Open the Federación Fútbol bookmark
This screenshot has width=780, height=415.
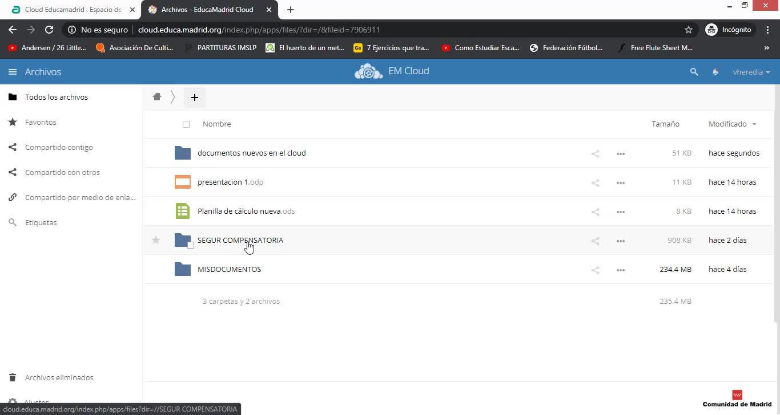point(566,48)
